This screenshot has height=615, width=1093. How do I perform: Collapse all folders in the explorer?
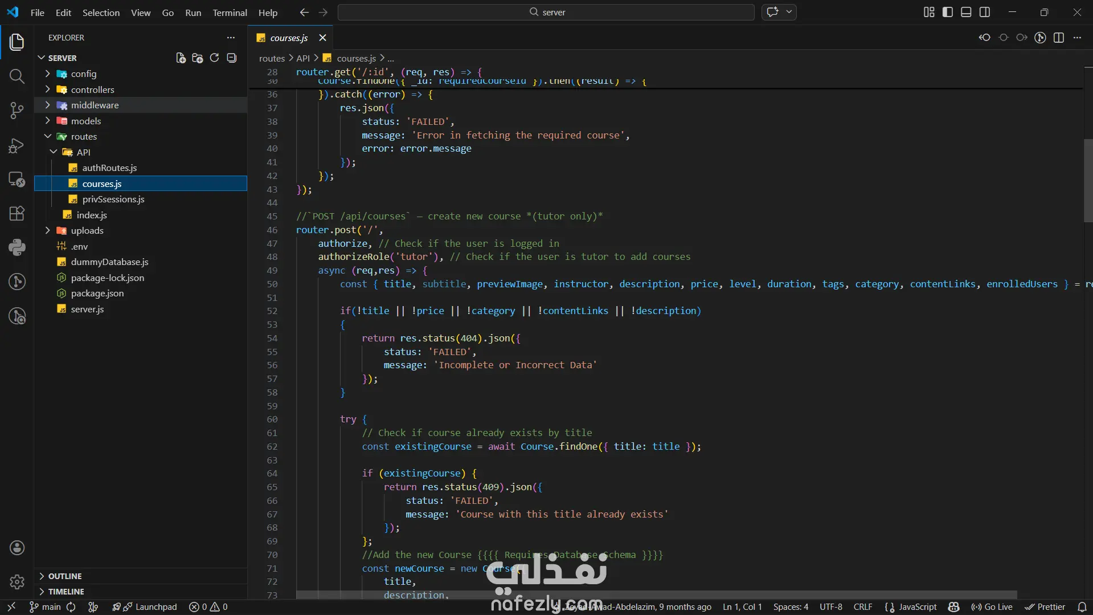(x=231, y=58)
